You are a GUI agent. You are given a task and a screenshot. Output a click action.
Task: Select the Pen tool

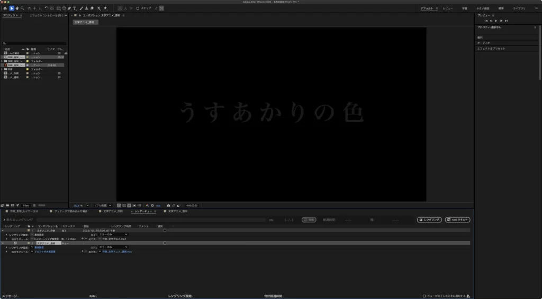click(x=69, y=8)
